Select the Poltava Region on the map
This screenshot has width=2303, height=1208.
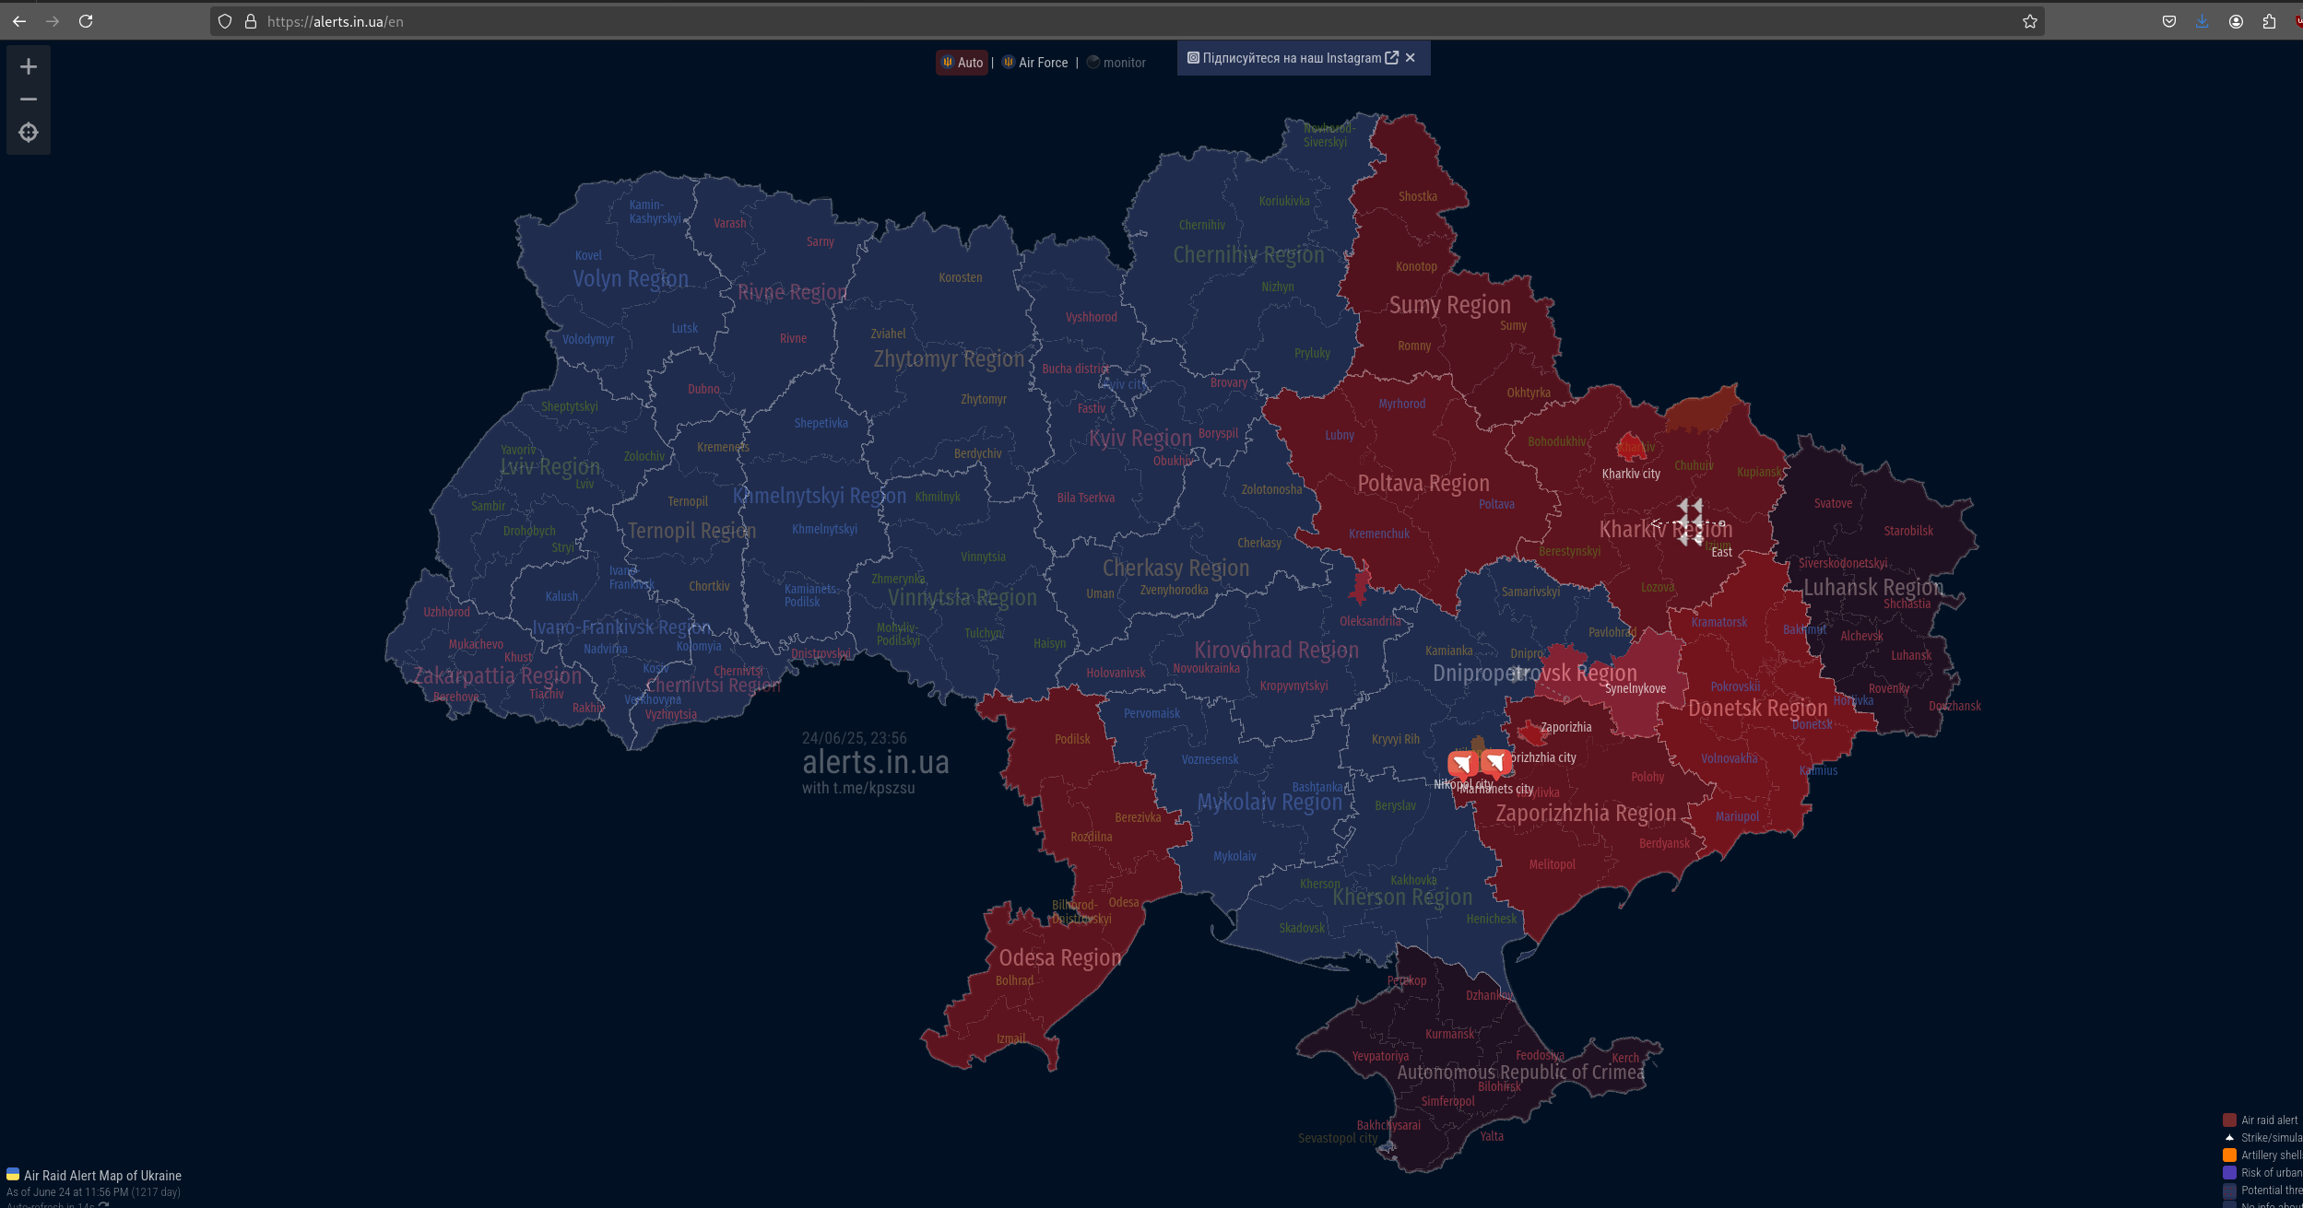1423,484
